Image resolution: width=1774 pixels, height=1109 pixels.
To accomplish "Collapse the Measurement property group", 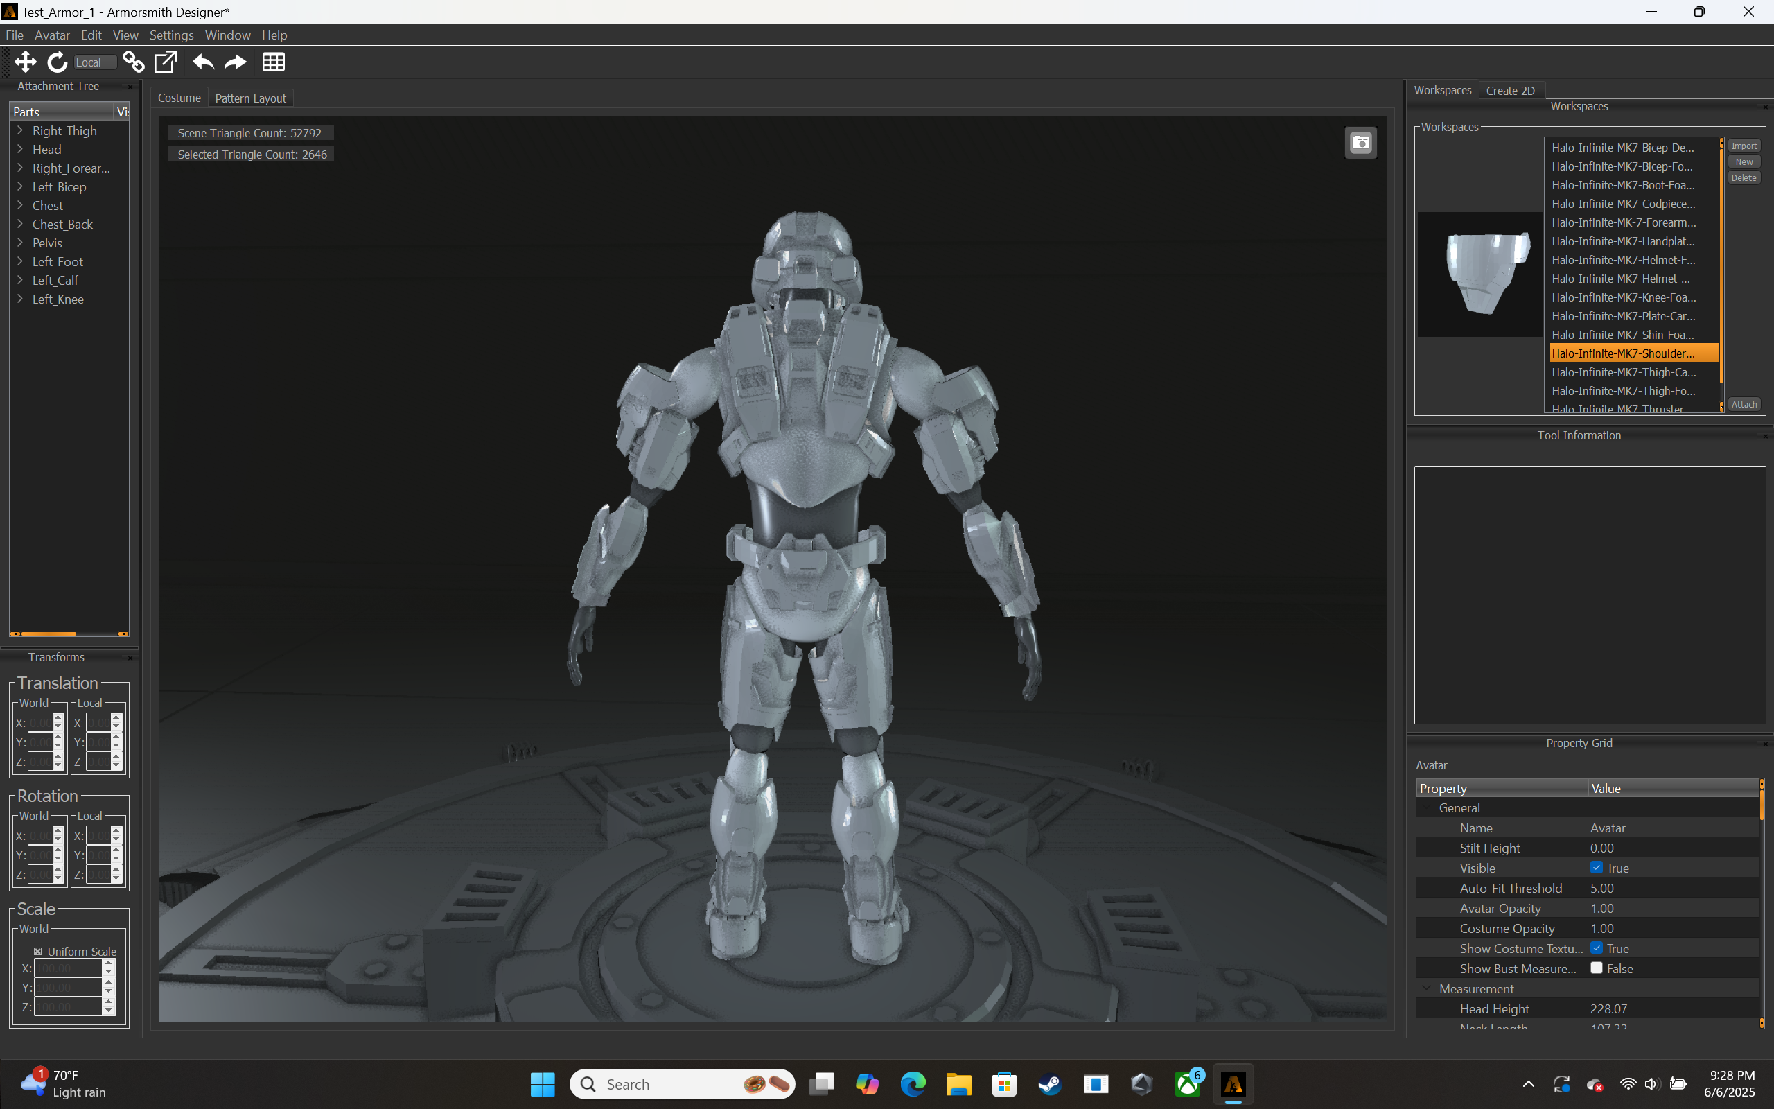I will 1427,988.
